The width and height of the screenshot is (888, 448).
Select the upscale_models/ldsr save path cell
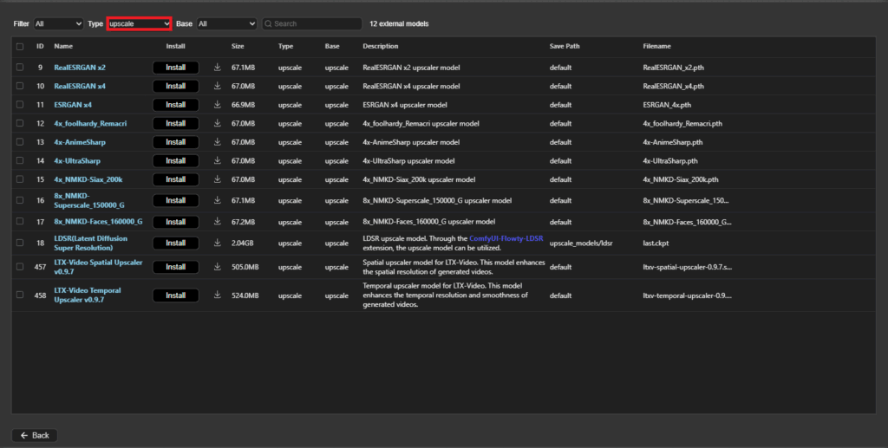point(581,243)
